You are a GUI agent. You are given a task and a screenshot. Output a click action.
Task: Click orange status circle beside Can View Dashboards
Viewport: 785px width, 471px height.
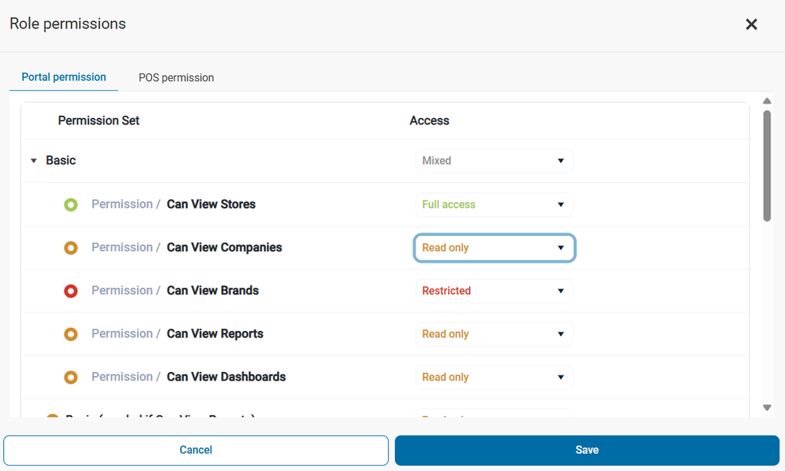tap(71, 378)
